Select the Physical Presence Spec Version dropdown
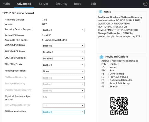149x122 pixels. [64, 97]
